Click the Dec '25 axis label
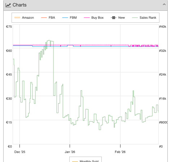This screenshot has height=162, width=171. [20, 152]
